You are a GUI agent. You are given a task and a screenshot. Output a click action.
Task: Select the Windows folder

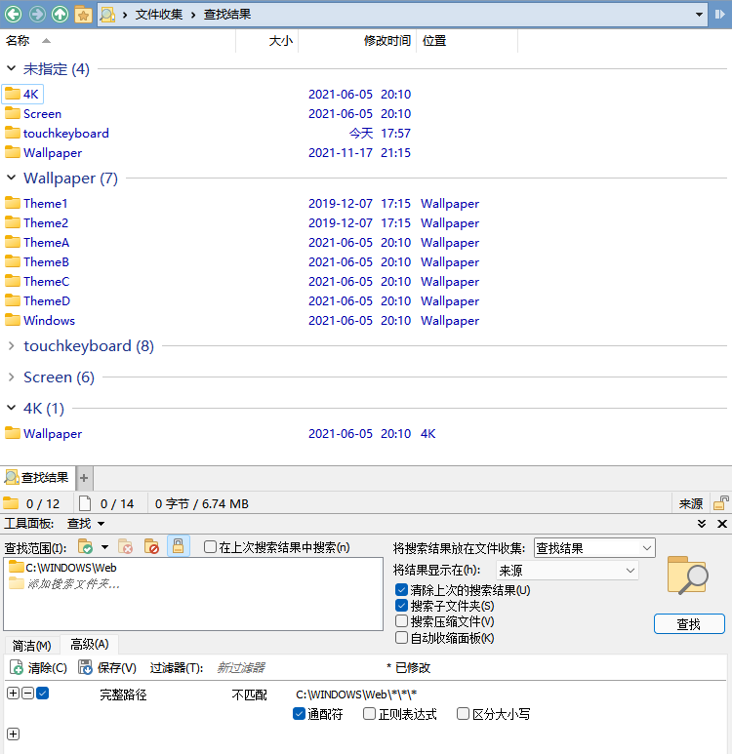click(x=40, y=320)
